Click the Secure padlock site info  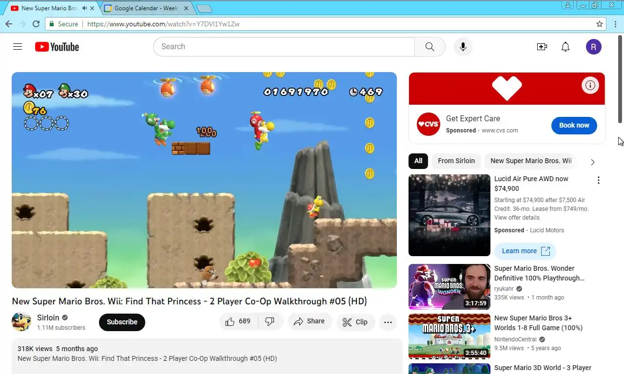63,24
